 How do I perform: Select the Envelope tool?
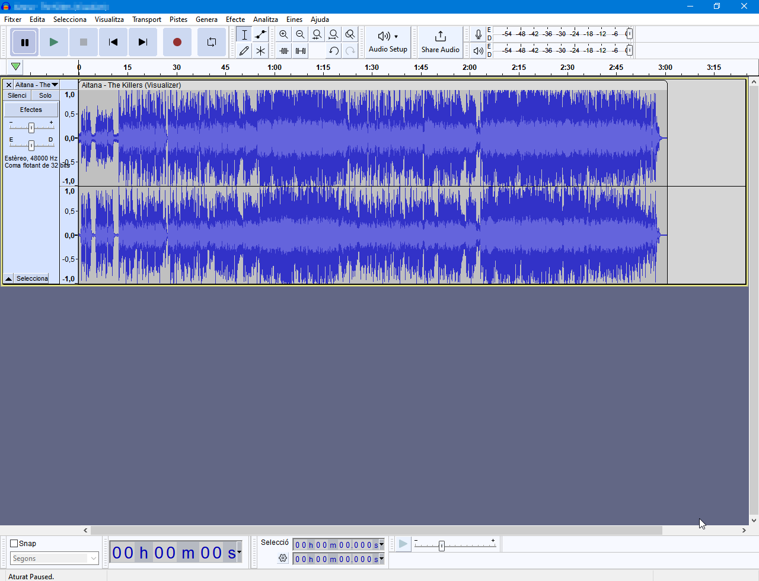(260, 34)
